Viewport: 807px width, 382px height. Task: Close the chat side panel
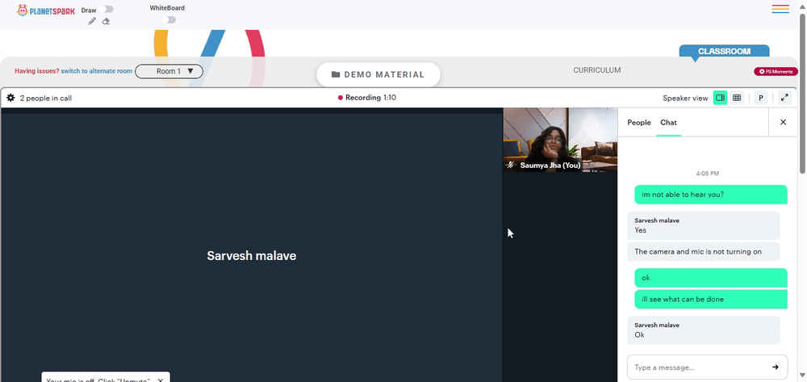point(783,122)
